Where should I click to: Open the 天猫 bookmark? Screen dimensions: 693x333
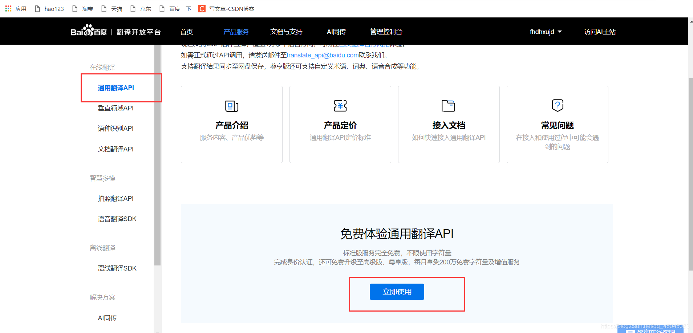click(112, 9)
